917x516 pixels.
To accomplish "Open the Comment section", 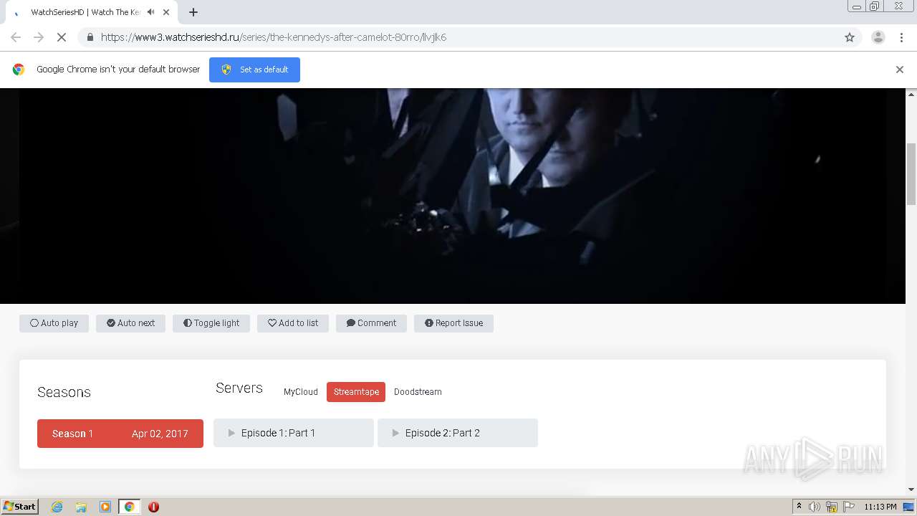I will (371, 323).
